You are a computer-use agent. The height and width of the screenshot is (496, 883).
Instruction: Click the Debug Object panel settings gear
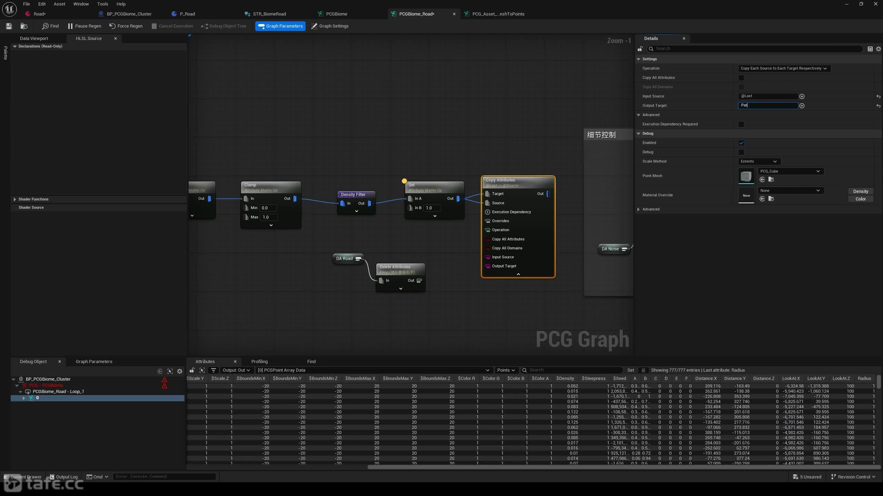(x=180, y=371)
